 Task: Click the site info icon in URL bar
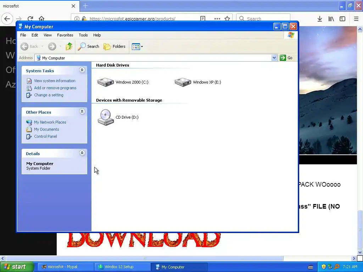point(77,19)
